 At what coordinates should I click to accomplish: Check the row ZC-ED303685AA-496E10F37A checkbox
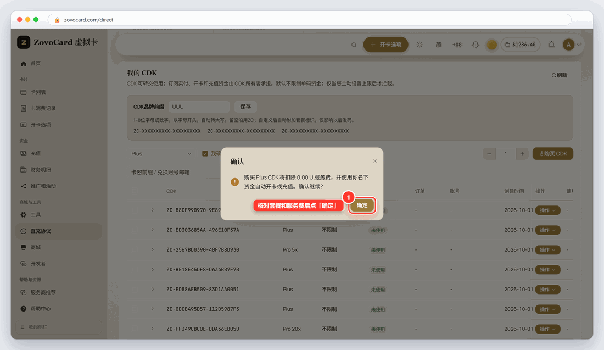click(x=135, y=230)
